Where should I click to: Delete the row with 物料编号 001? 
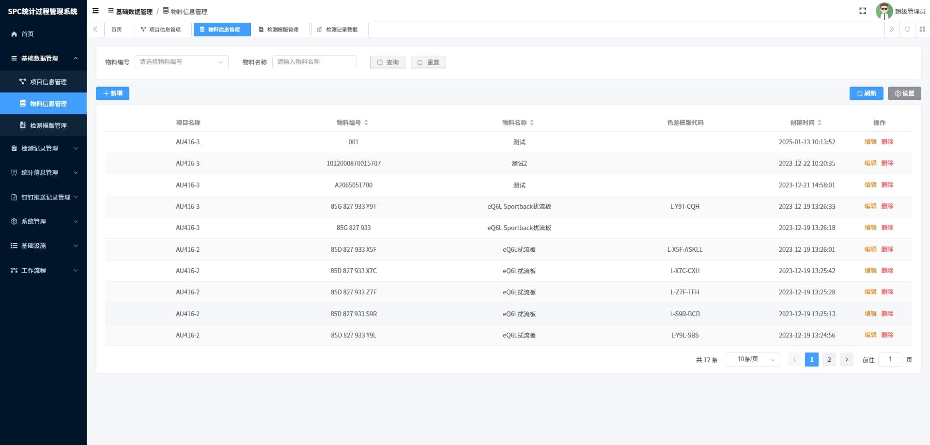click(x=887, y=142)
